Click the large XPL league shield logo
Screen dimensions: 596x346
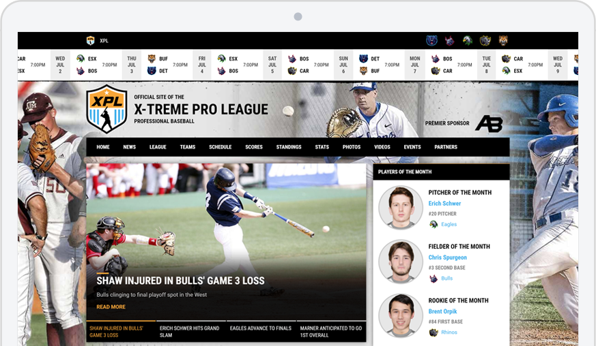tap(107, 109)
